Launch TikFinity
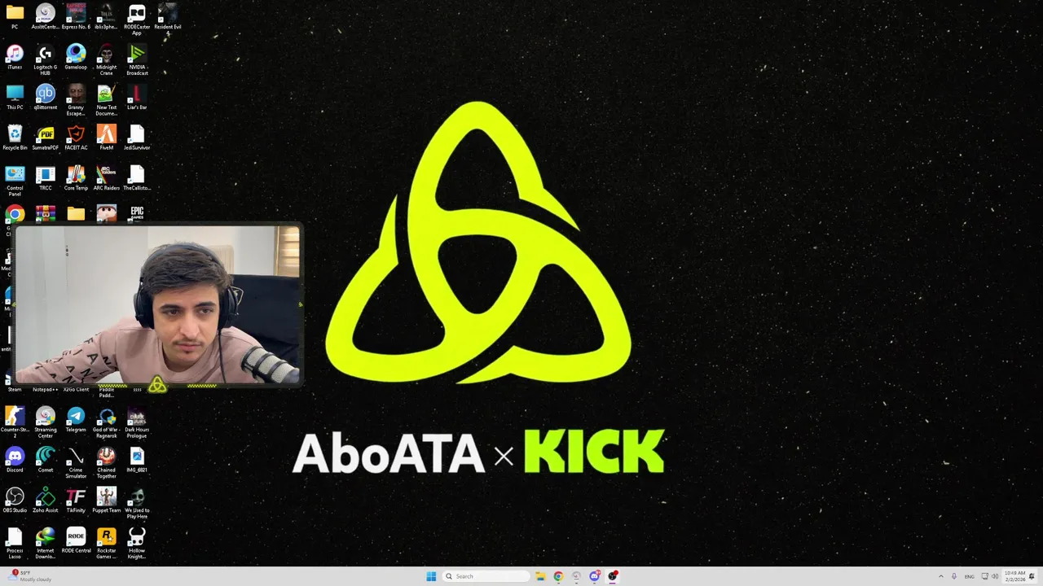Screen dimensions: 1043x586 click(x=76, y=501)
